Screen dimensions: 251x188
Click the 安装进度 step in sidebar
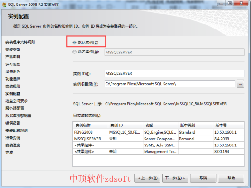[13, 145]
